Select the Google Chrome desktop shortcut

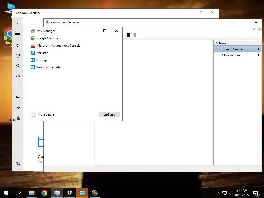8,38
